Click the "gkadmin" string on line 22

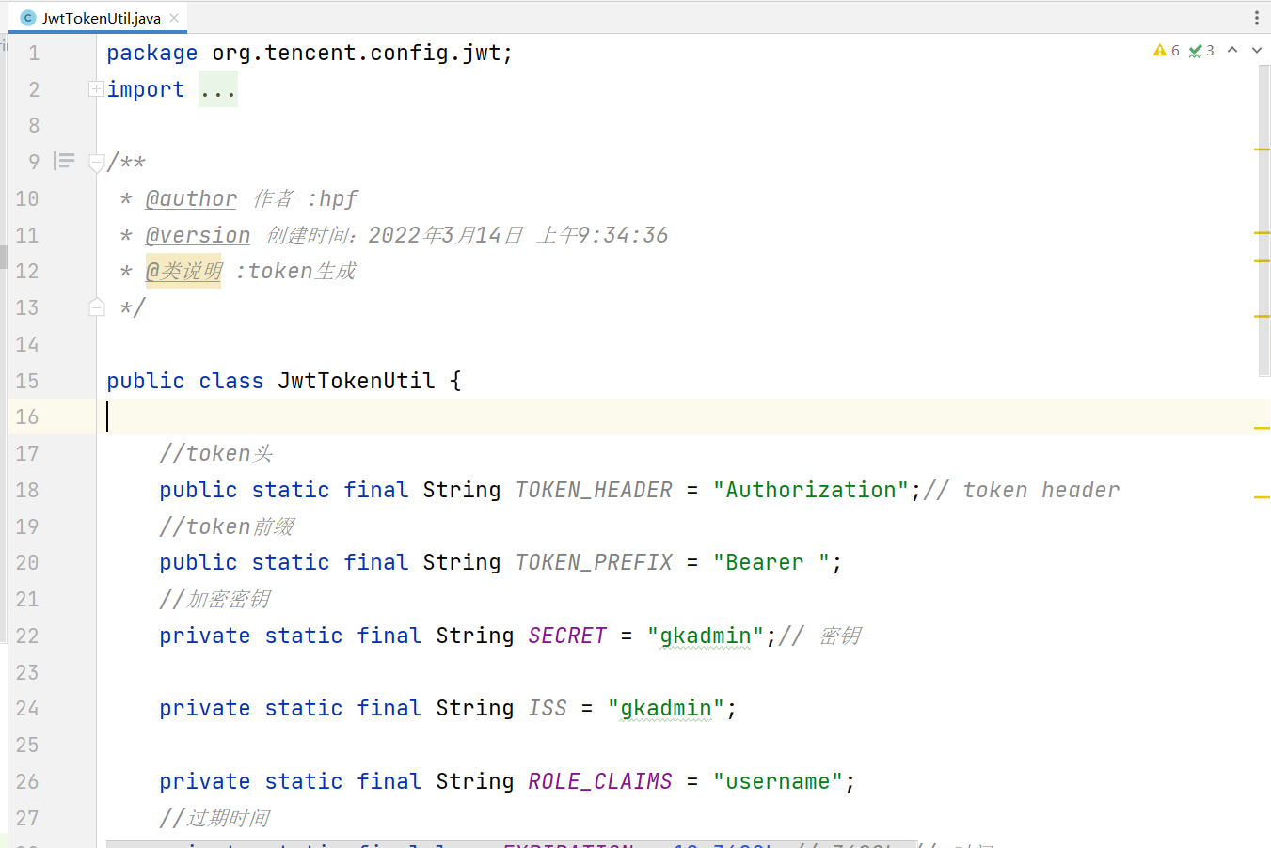pyautogui.click(x=706, y=636)
